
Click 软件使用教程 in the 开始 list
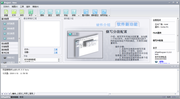30,60
